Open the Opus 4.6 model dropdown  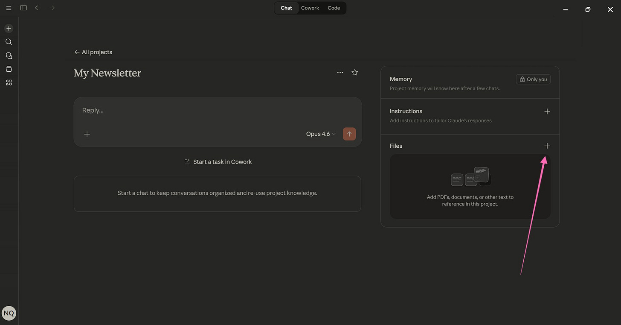(321, 134)
